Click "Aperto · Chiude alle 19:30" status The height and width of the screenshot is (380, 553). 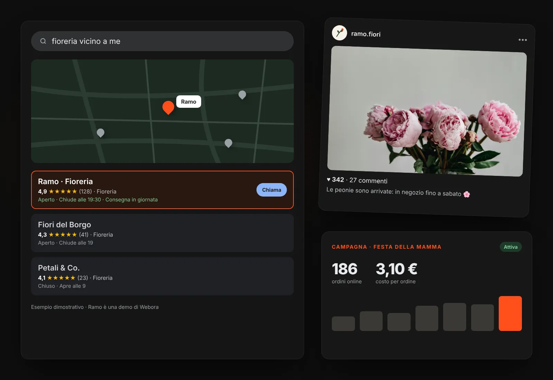pyautogui.click(x=69, y=200)
